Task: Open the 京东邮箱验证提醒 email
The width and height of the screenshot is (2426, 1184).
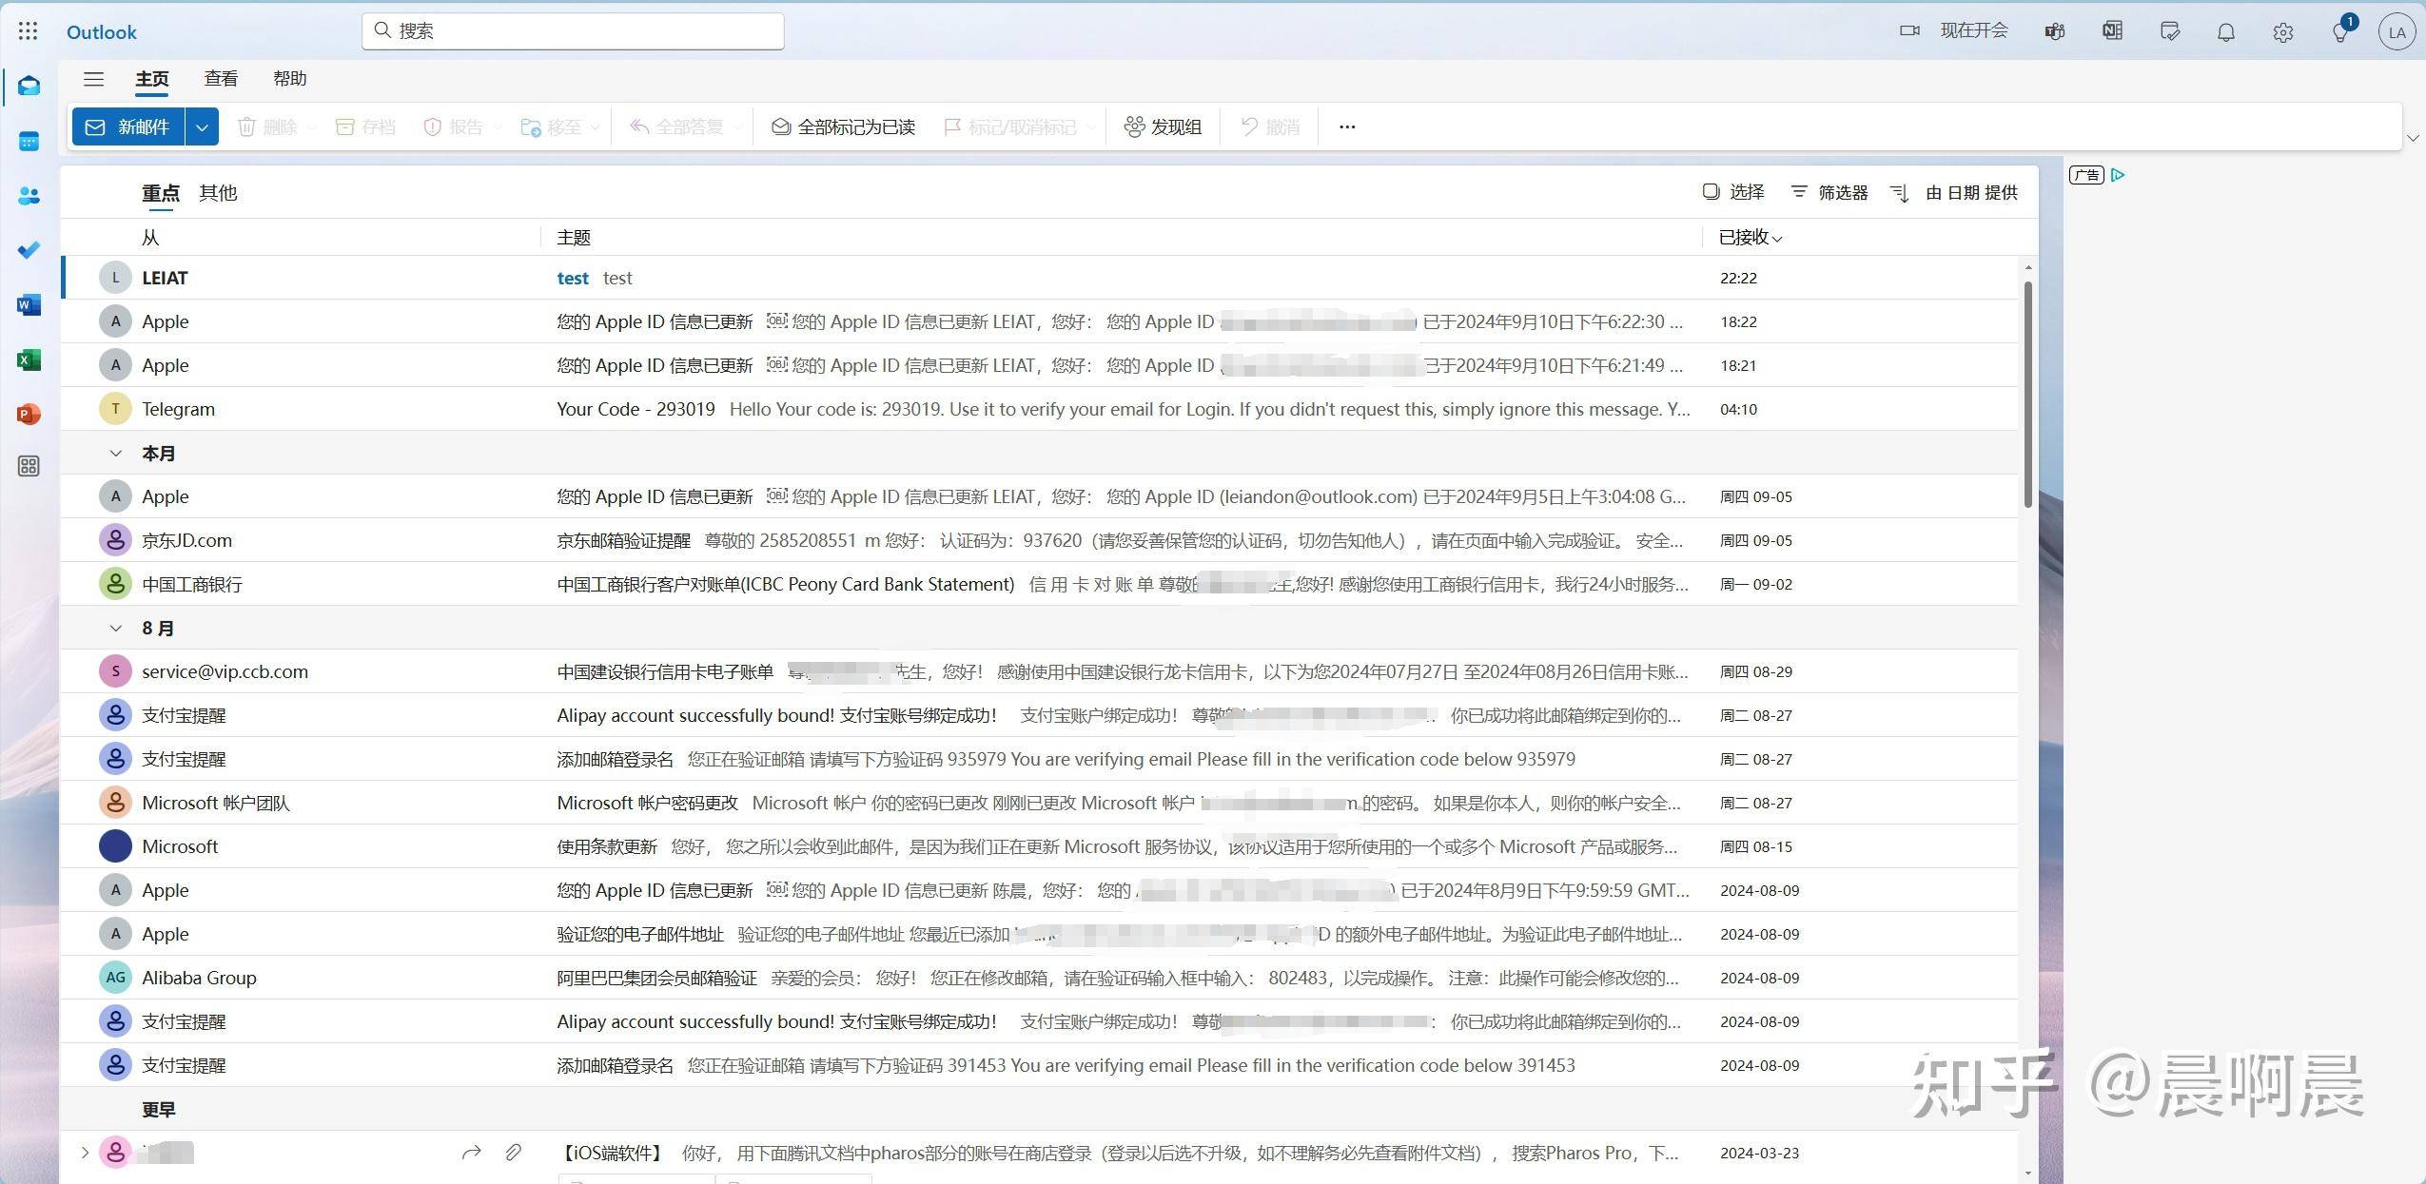Action: pos(1039,540)
